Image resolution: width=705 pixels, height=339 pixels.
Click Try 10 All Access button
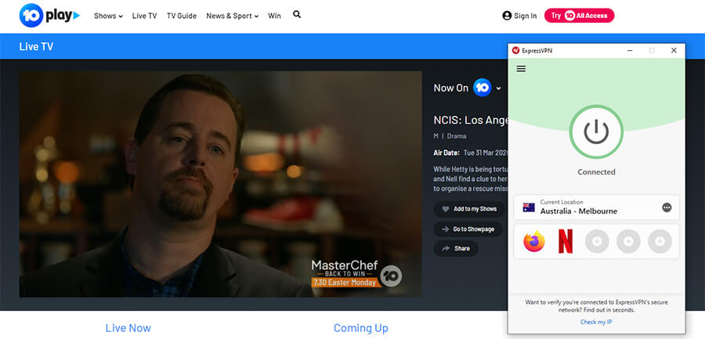click(579, 16)
